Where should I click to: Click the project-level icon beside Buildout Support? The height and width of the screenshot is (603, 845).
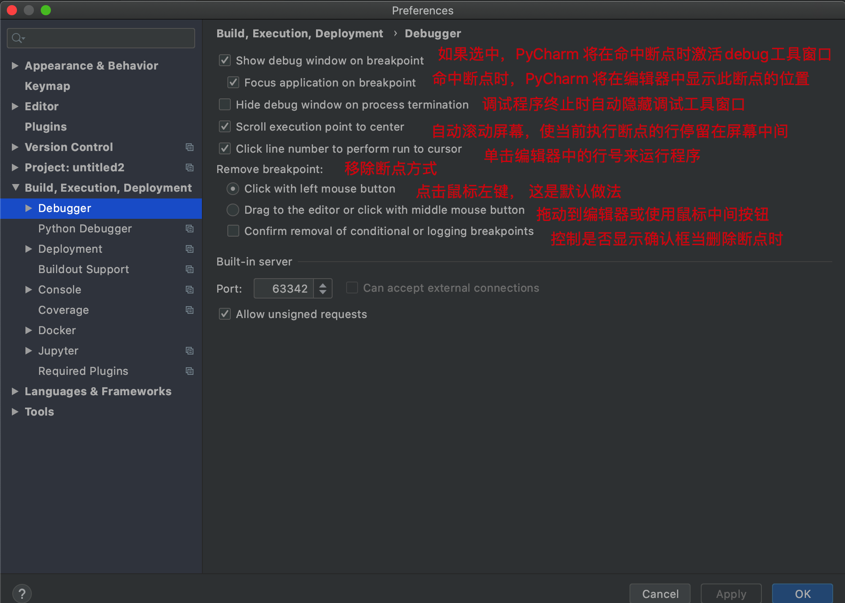(x=190, y=269)
